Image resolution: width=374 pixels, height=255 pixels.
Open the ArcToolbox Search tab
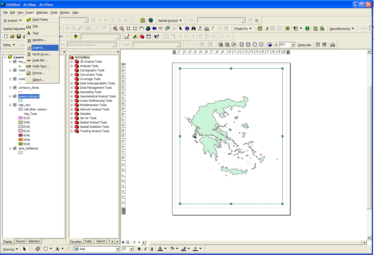click(x=101, y=241)
